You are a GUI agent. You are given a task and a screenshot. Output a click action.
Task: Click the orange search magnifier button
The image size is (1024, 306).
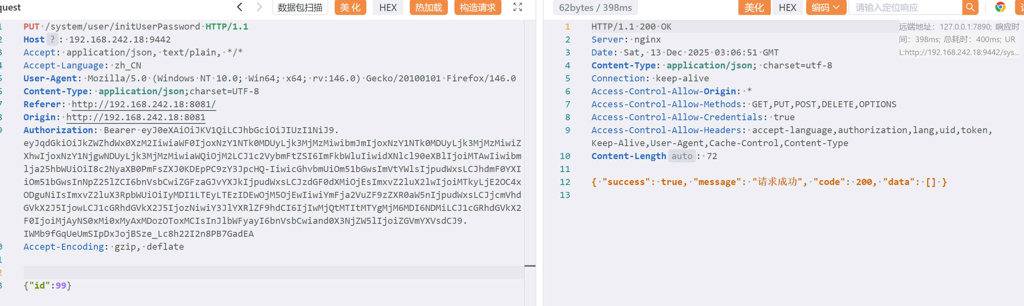[x=970, y=7]
